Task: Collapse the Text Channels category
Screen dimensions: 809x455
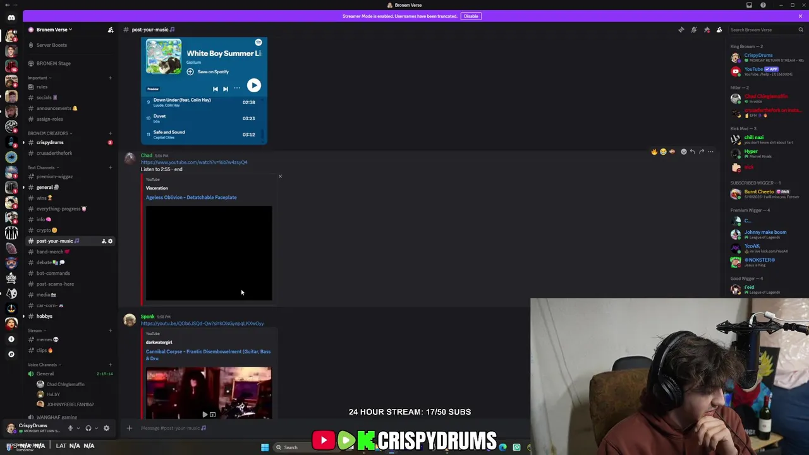Action: pos(43,167)
